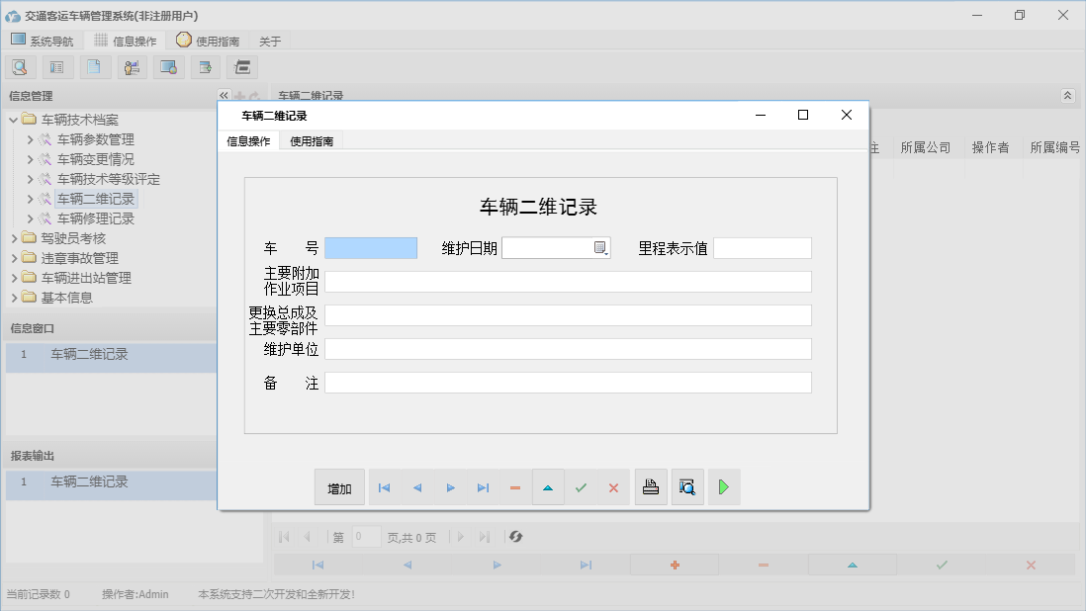The height and width of the screenshot is (611, 1086).
Task: Click the green run arrow in the dialog
Action: (723, 486)
